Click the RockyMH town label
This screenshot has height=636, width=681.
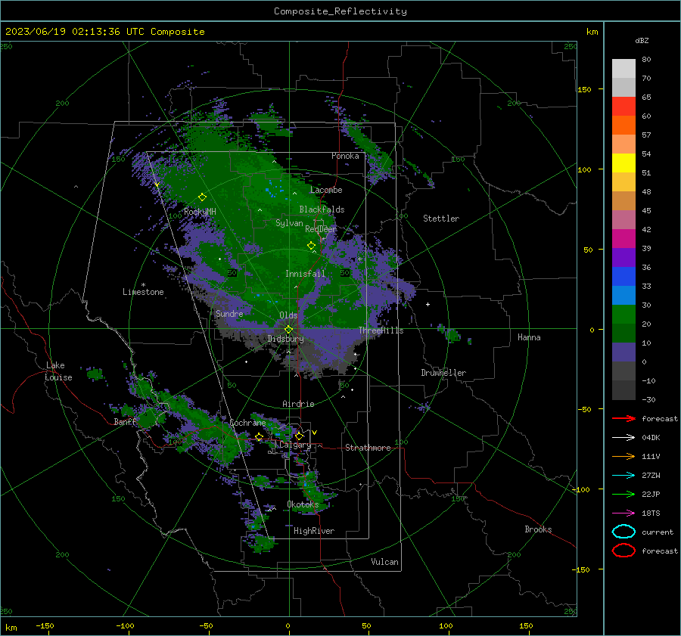(x=200, y=212)
